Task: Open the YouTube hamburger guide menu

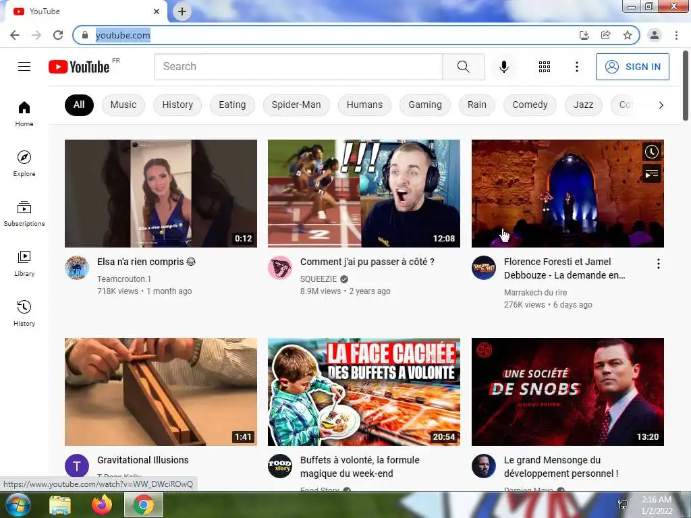Action: [x=24, y=67]
